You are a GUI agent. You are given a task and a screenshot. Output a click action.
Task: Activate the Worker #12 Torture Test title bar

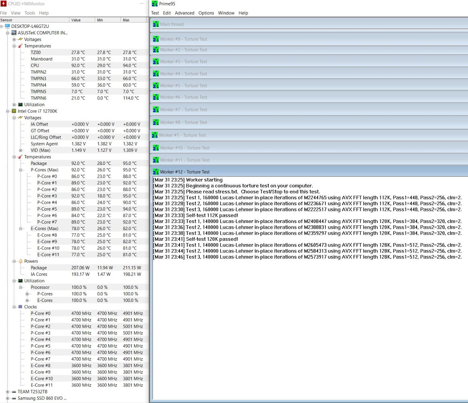pos(310,172)
